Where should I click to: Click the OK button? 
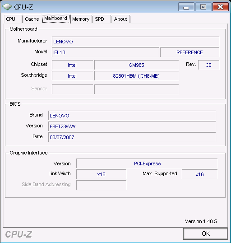(206, 234)
